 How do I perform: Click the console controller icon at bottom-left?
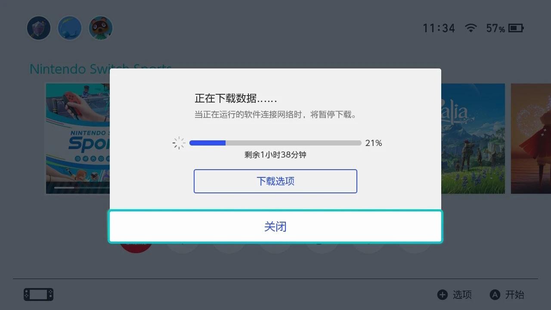[39, 294]
